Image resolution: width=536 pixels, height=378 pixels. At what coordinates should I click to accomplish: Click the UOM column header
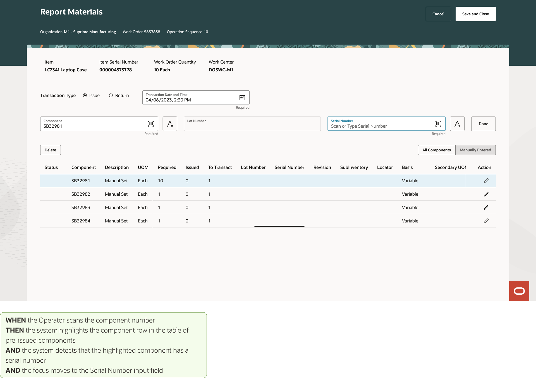143,167
